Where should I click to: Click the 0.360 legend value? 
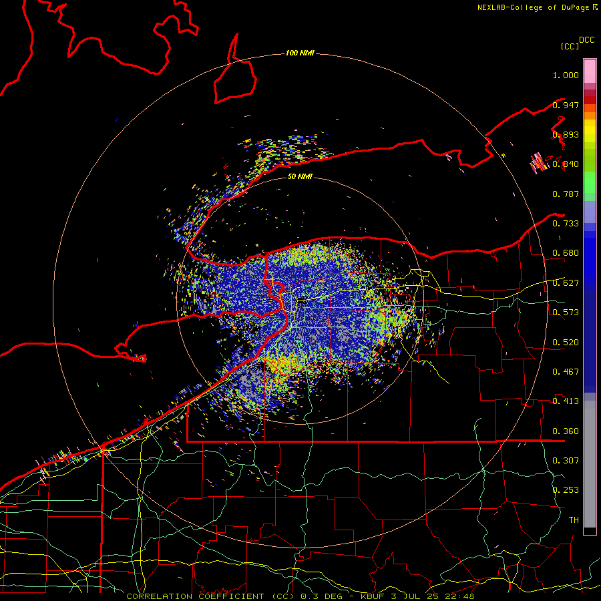click(566, 431)
